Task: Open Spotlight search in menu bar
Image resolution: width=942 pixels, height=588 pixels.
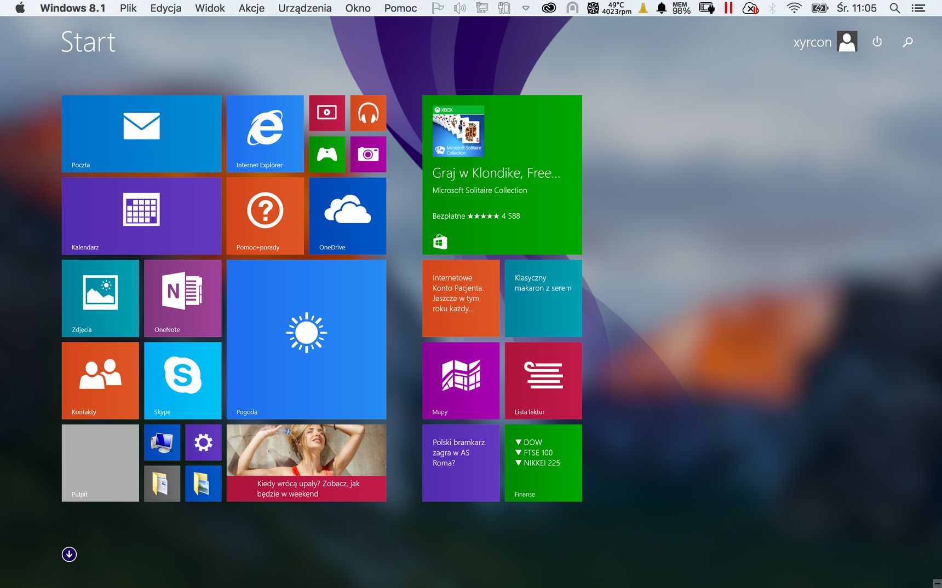Action: (x=895, y=8)
